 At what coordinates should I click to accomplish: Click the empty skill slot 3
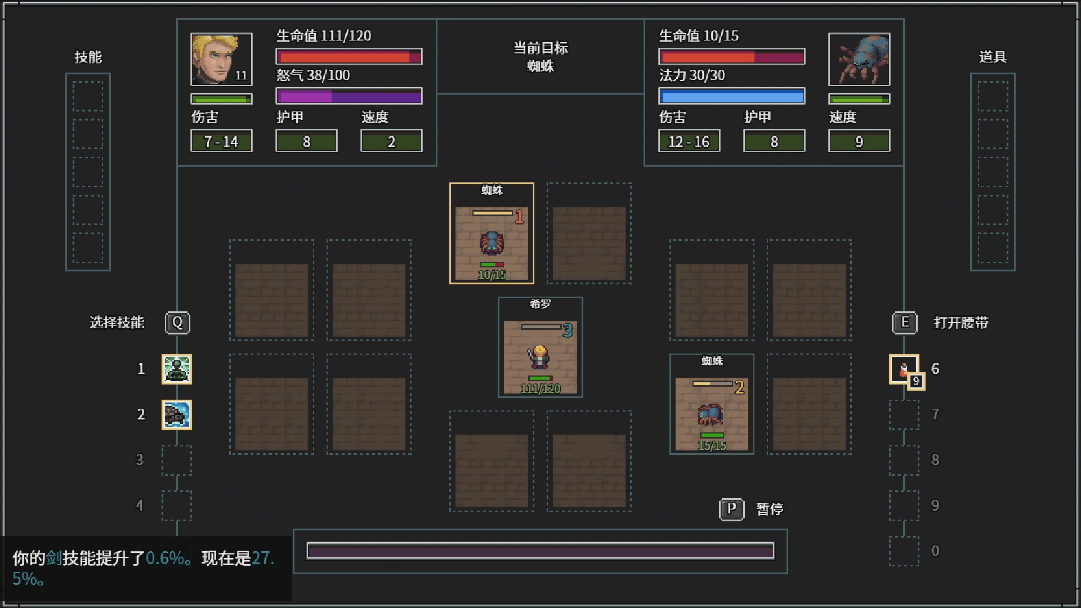pos(177,461)
